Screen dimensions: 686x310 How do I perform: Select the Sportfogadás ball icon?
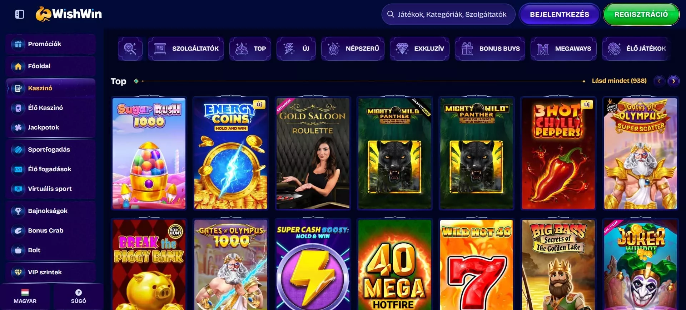[18, 149]
